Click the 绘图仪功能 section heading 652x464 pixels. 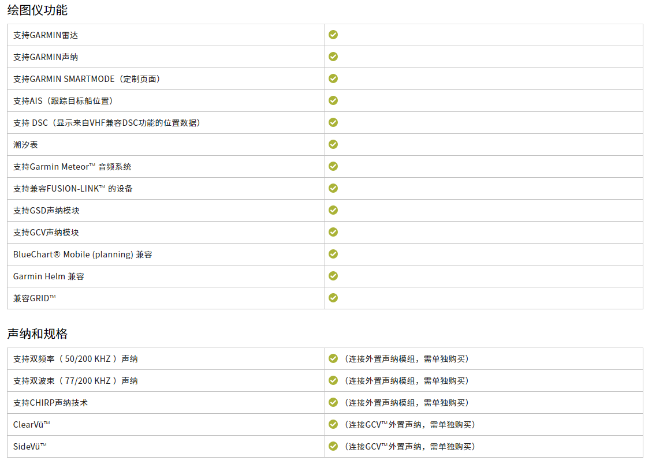coord(37,10)
